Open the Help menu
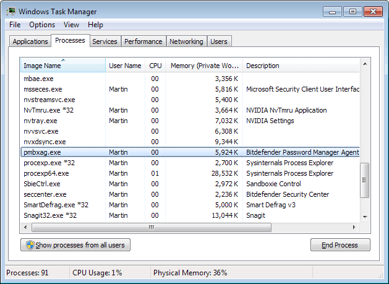Image resolution: width=389 pixels, height=284 pixels. point(95,25)
